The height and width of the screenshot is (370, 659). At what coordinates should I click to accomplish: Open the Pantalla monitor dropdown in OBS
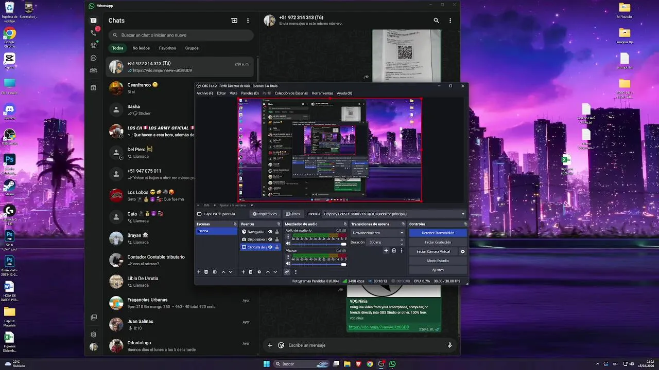click(394, 214)
